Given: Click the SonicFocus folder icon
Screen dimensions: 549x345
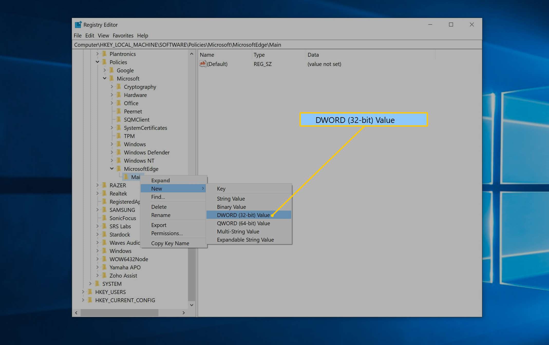Looking at the screenshot, I should (x=104, y=218).
